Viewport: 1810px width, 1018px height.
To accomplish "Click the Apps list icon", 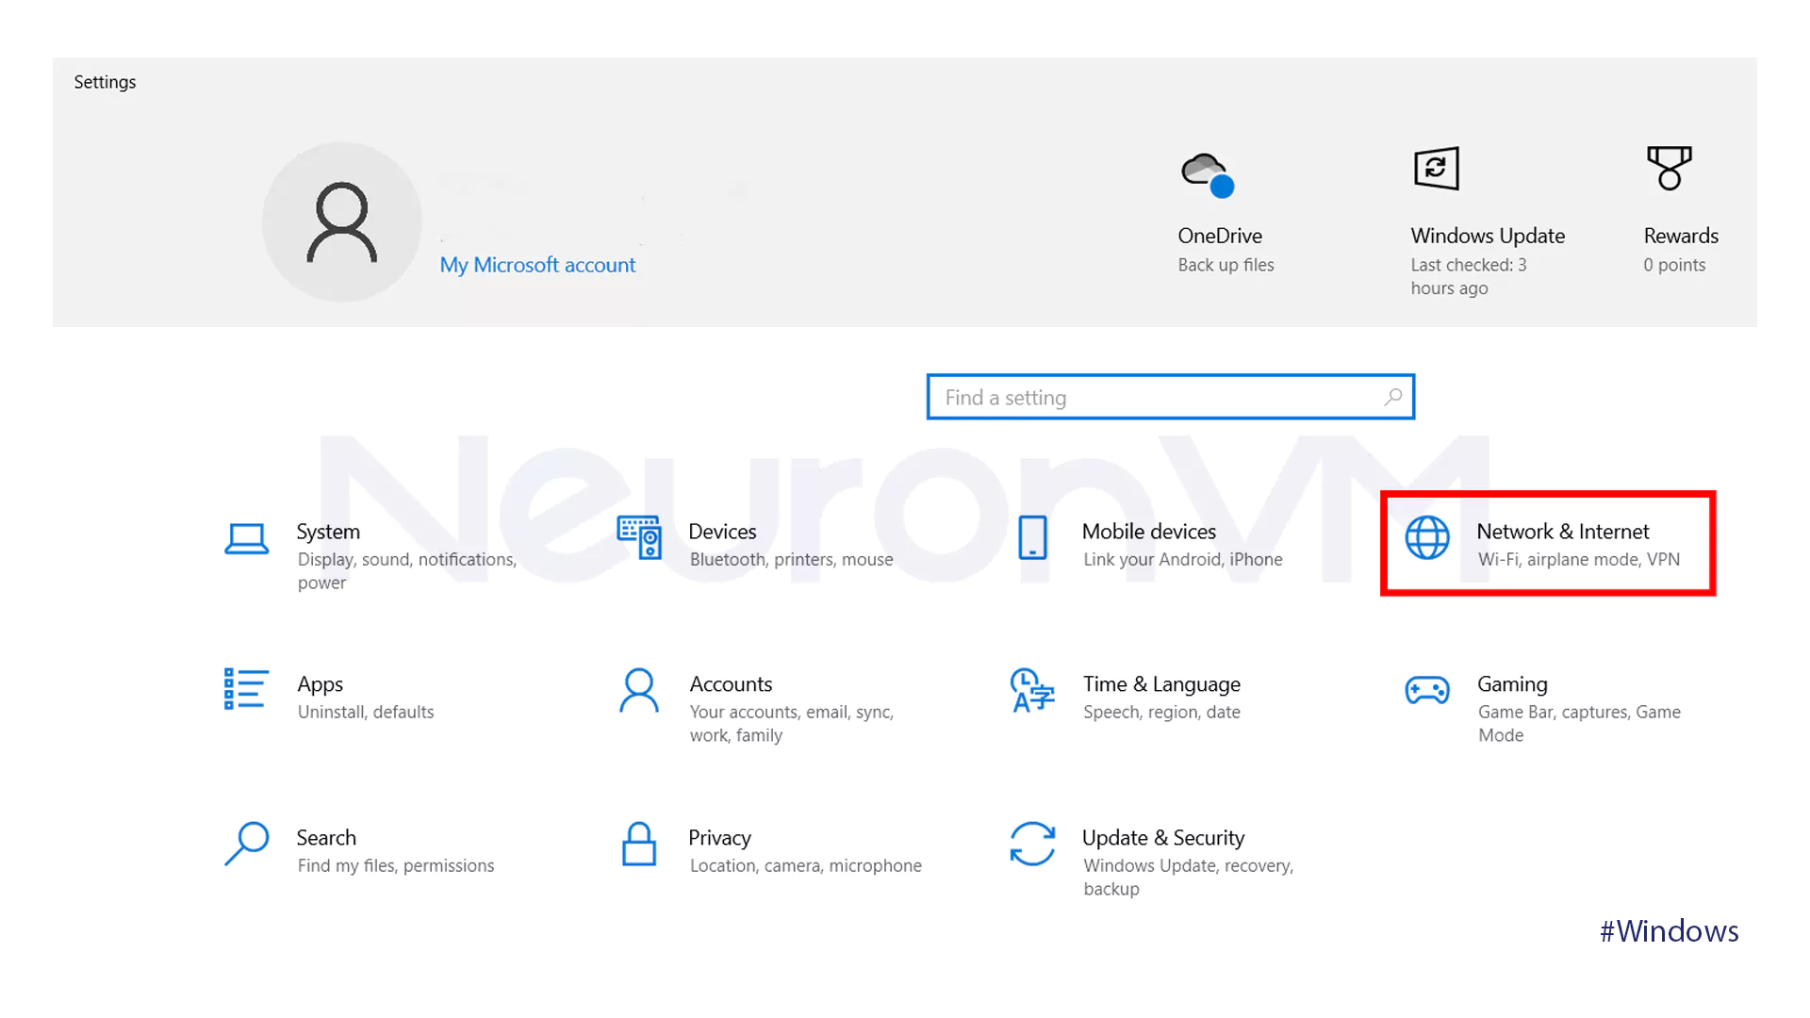I will pos(246,689).
